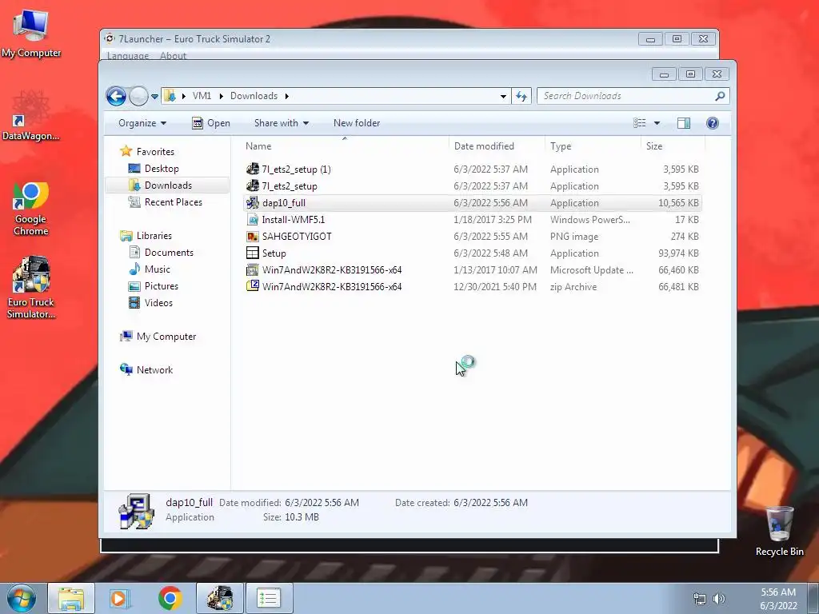Screen dimensions: 819x614
Task: Select Win7AndW2K8R2 Microsoft Update file icon
Action: click(x=252, y=269)
